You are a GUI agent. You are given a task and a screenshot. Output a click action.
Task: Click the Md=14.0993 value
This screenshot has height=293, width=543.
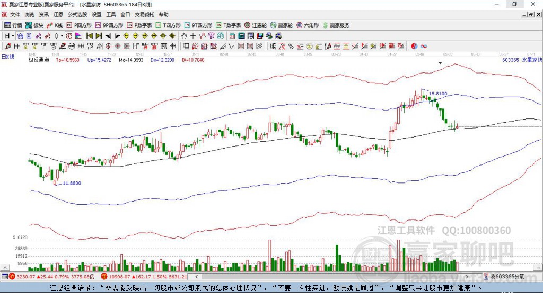tap(131, 60)
